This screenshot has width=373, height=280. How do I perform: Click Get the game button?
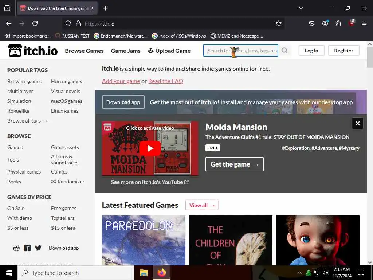(235, 164)
